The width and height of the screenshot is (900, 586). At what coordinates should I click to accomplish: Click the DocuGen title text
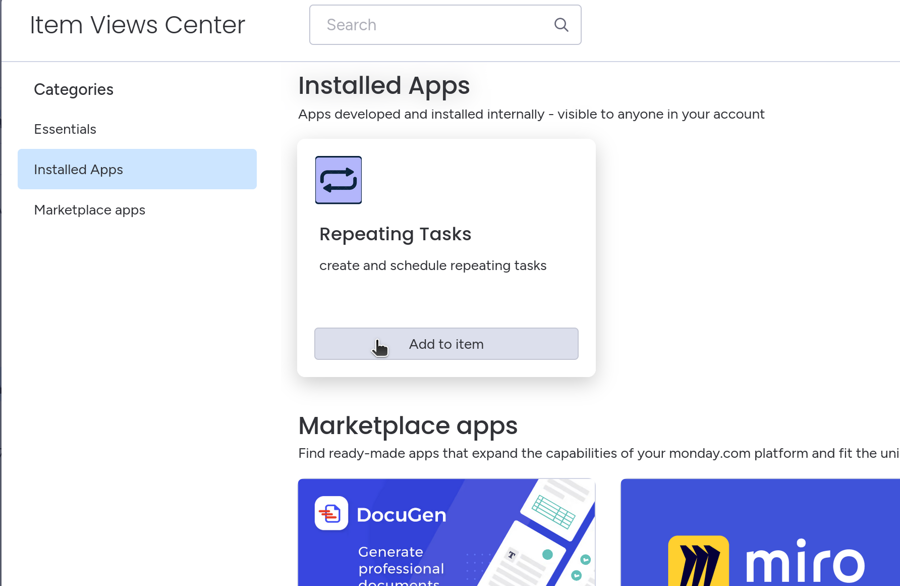(x=401, y=515)
